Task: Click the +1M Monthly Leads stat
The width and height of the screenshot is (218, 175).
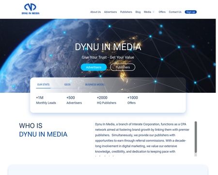Action: coord(46,100)
